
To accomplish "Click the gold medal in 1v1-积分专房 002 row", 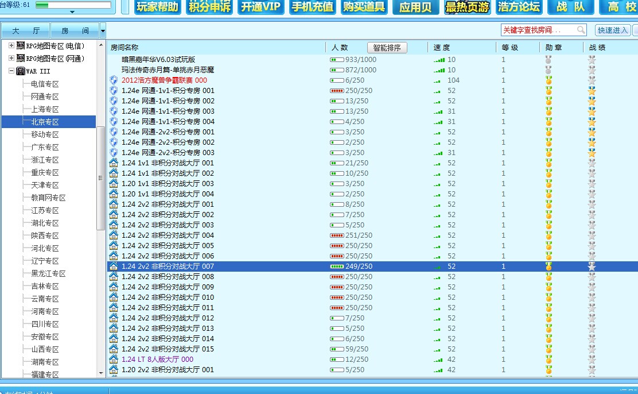I will pyautogui.click(x=549, y=101).
